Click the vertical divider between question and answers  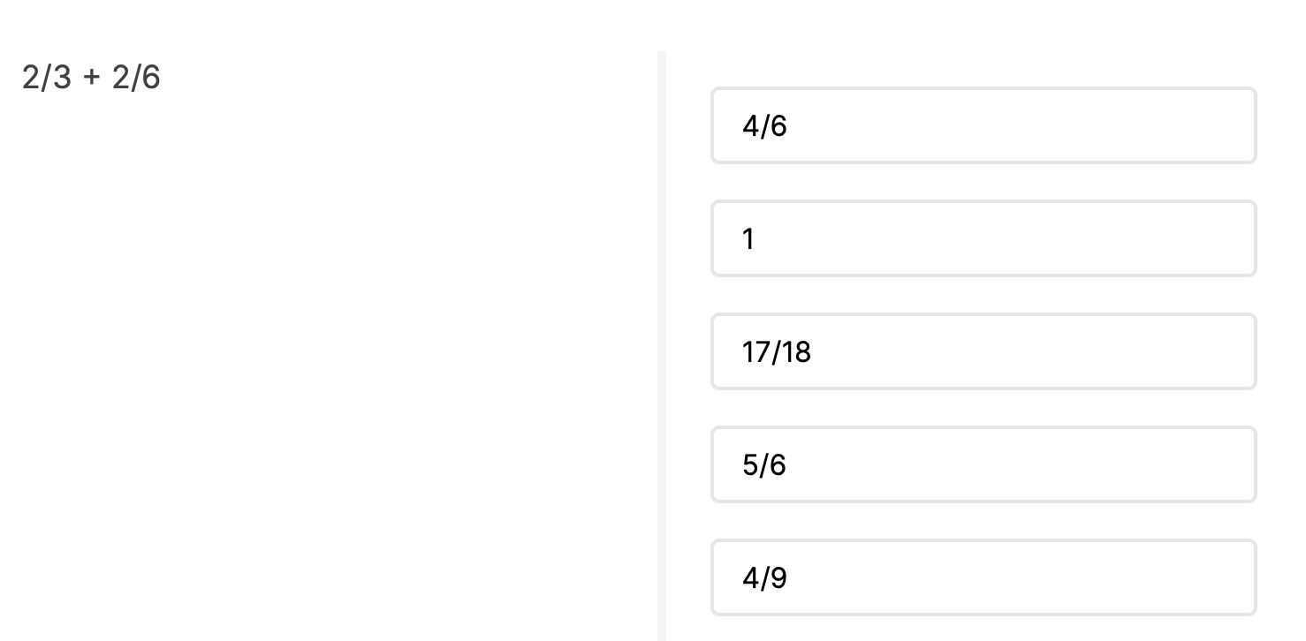661,346
